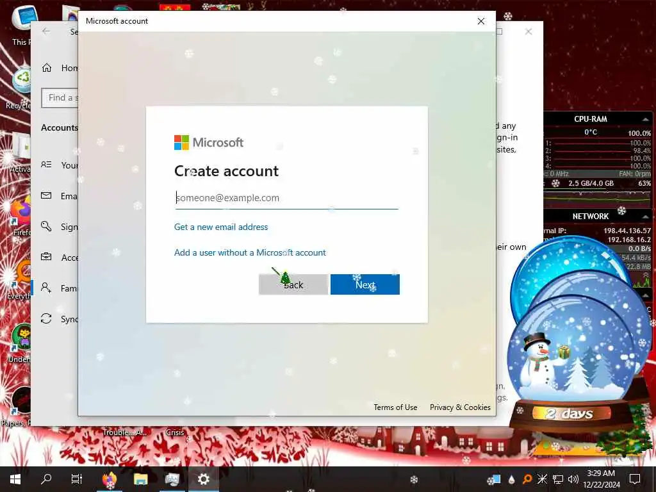
Task: Open Recycle Bin desktop icon
Action: pos(21,80)
